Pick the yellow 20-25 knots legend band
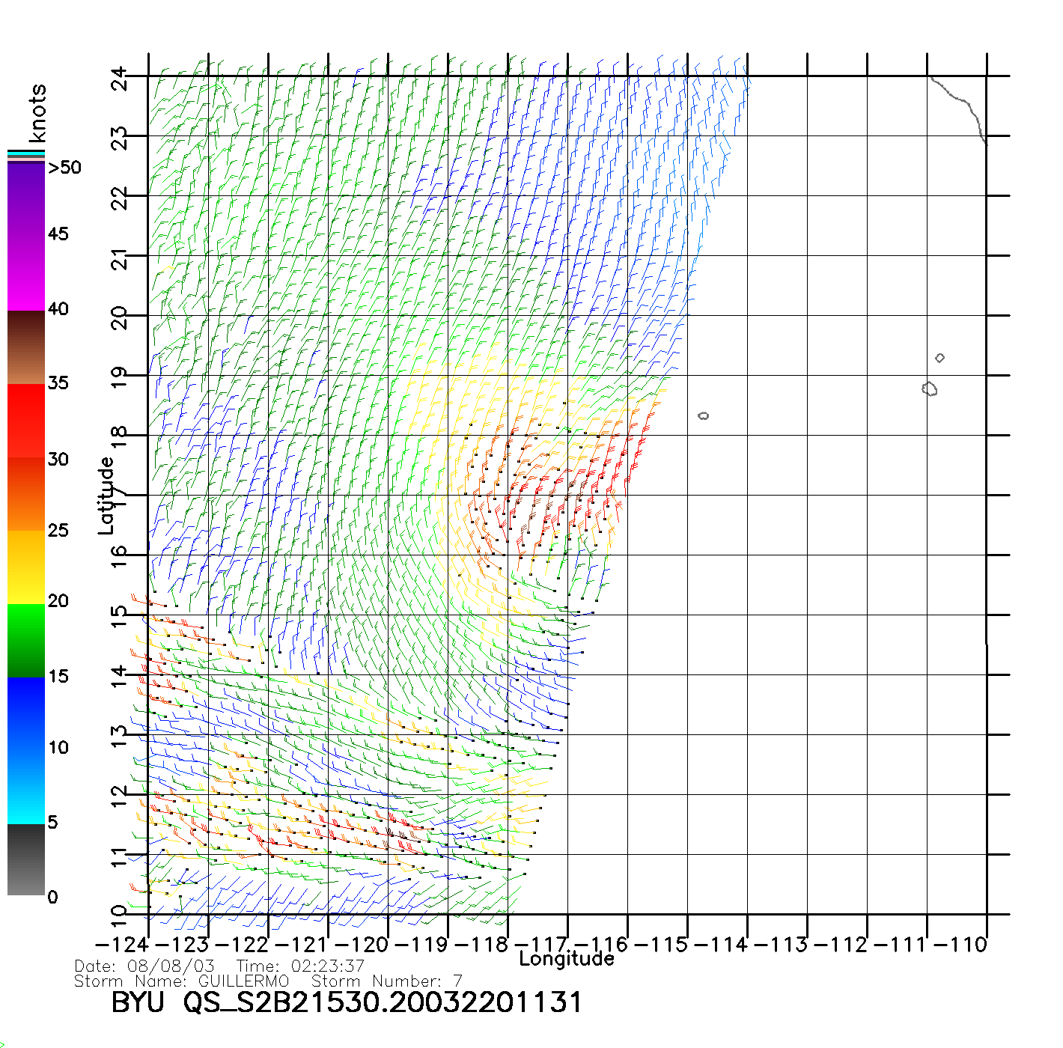This screenshot has height=1048, width=1063. (25, 567)
